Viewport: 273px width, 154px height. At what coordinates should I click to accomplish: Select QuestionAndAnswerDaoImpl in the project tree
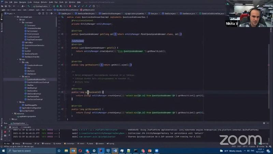coord(38,82)
